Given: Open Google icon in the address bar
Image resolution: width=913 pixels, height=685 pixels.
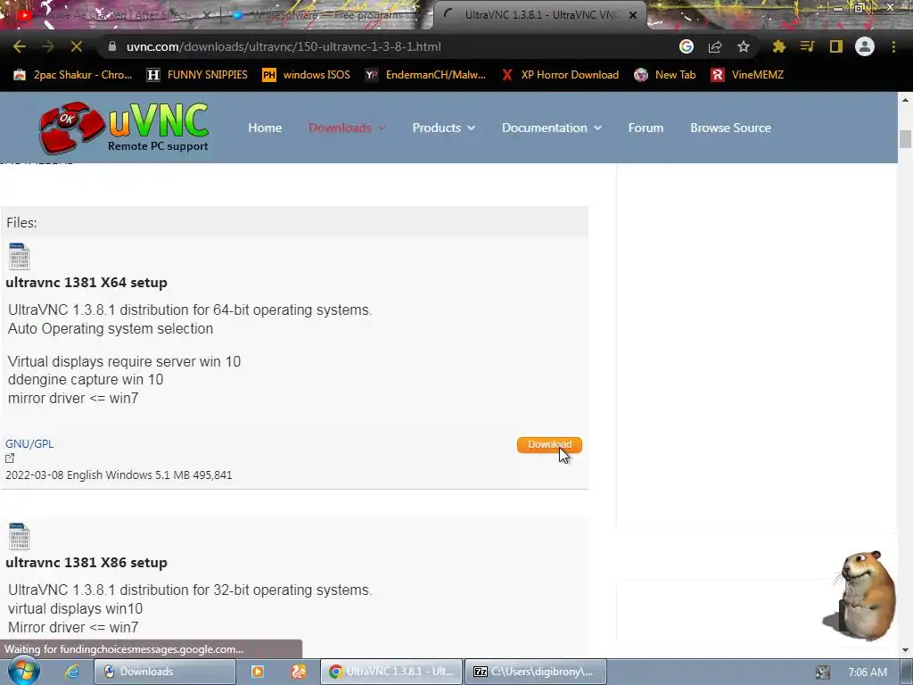Looking at the screenshot, I should pos(687,46).
